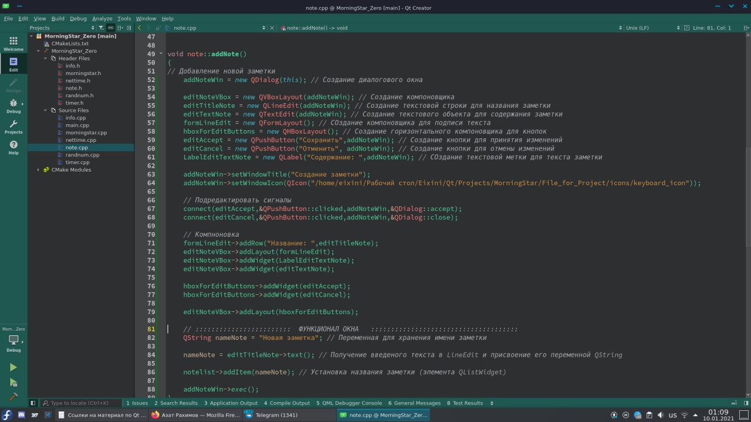Build project with the hammer icon
The height and width of the screenshot is (422, 751).
(x=13, y=397)
